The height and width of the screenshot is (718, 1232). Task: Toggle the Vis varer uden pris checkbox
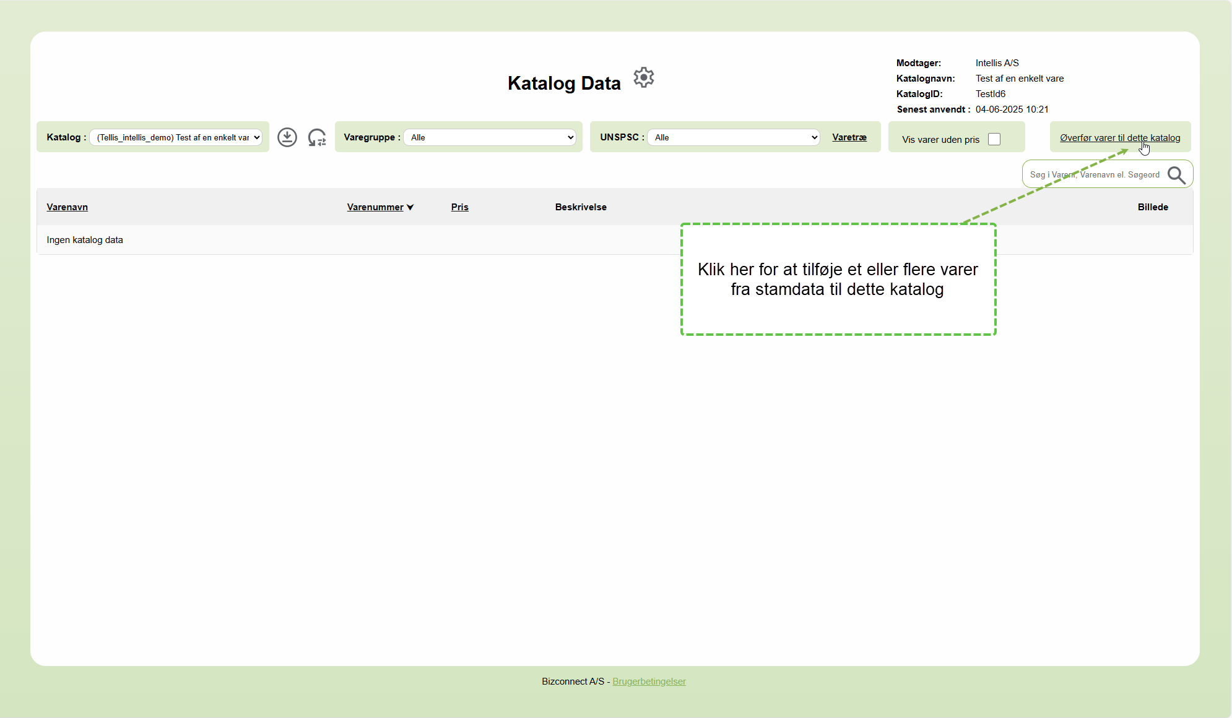pyautogui.click(x=994, y=139)
